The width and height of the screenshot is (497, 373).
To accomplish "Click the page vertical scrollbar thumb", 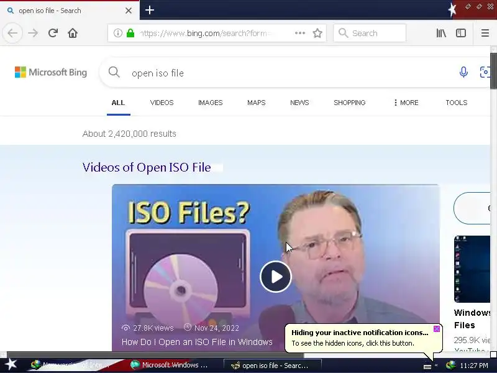I will click(x=493, y=70).
